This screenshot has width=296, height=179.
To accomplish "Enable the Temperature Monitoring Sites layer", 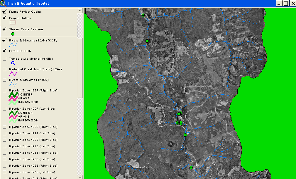I will 4,59.
